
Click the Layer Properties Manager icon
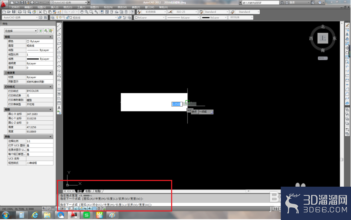(x=52, y=18)
